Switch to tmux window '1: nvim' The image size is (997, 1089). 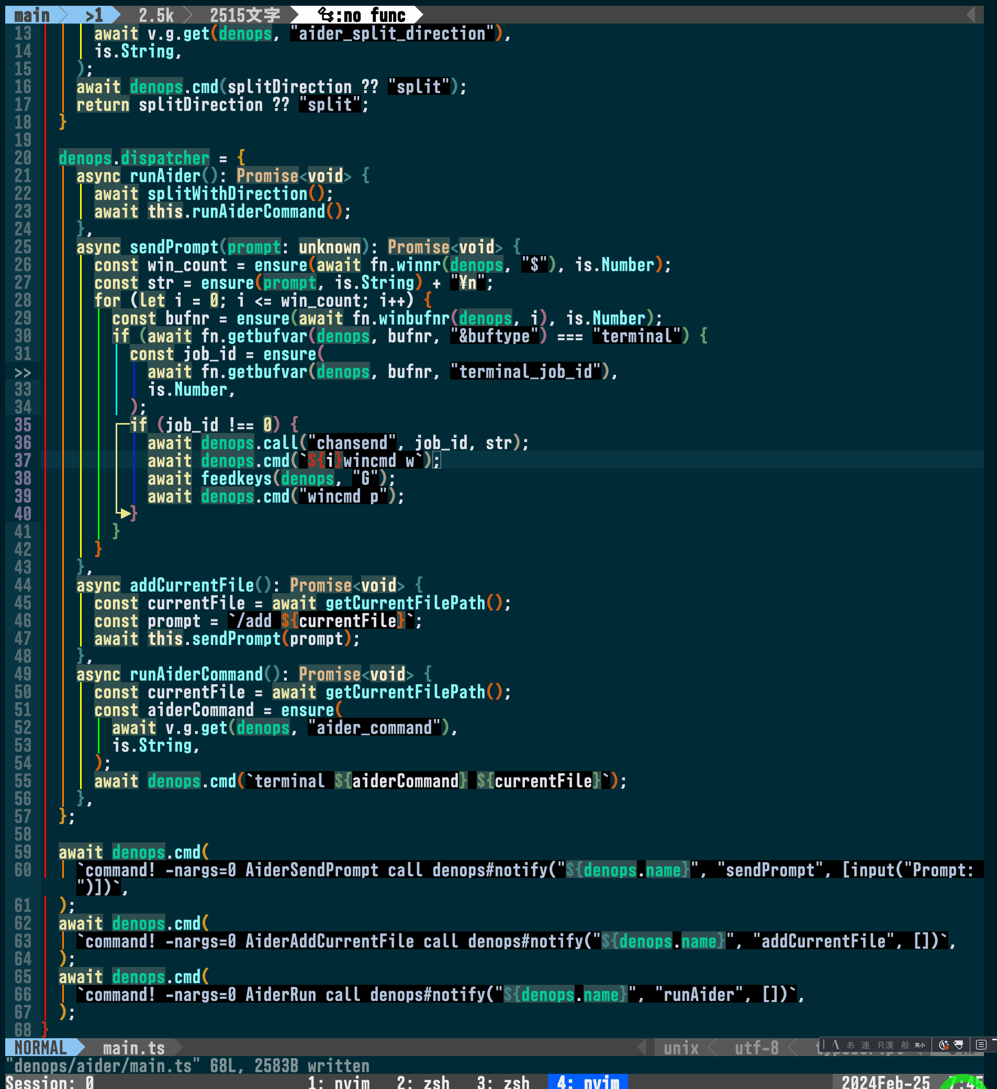(x=339, y=1082)
